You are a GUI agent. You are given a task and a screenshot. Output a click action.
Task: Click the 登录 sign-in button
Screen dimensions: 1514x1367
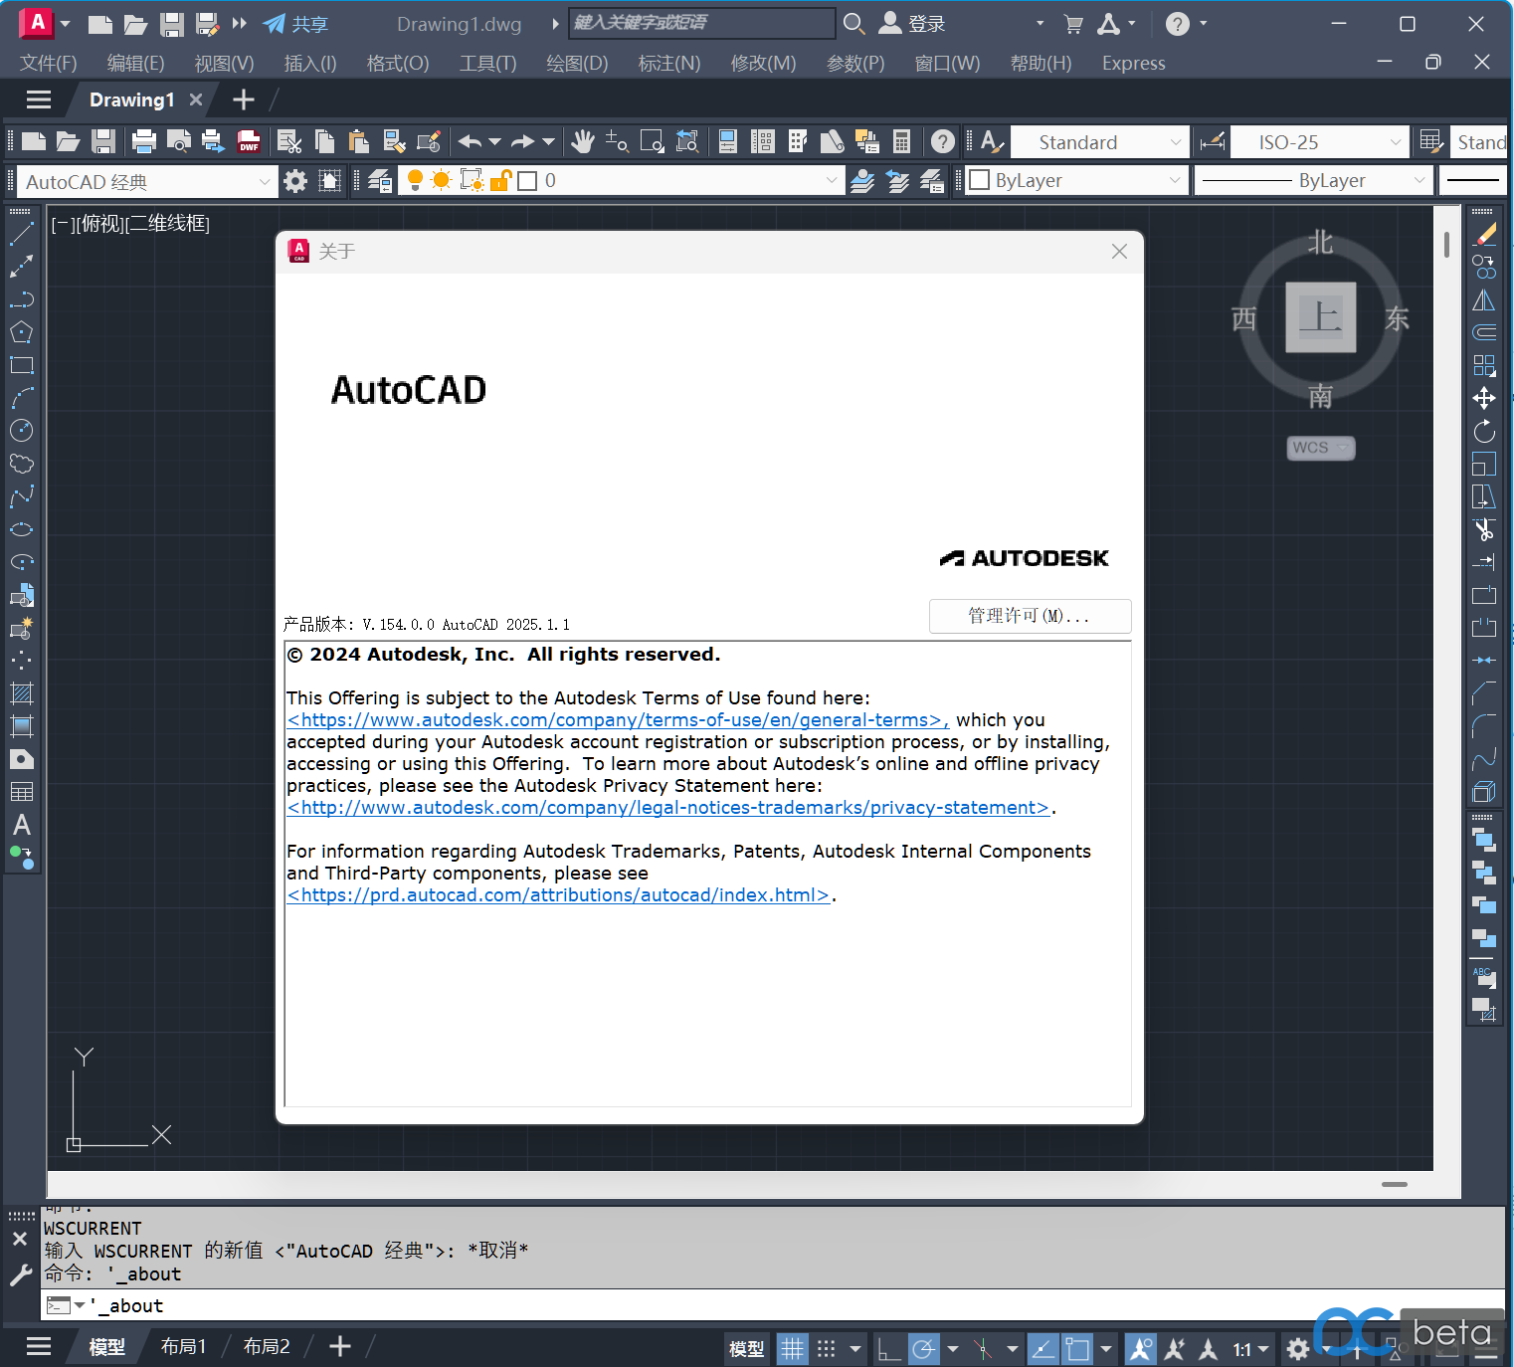tap(912, 23)
